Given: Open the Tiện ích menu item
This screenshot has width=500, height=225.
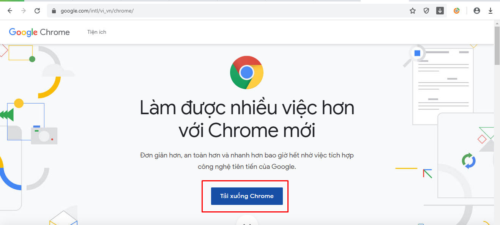Looking at the screenshot, I should pos(97,32).
